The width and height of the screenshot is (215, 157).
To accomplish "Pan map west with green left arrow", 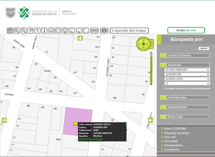I will [4, 120].
